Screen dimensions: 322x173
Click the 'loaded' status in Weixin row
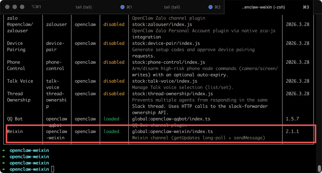(x=111, y=131)
